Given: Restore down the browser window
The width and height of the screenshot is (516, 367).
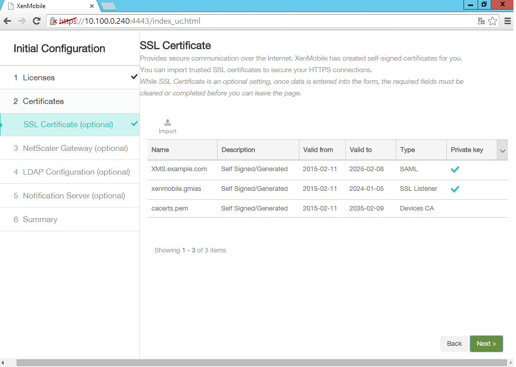Looking at the screenshot, I should pyautogui.click(x=484, y=5).
